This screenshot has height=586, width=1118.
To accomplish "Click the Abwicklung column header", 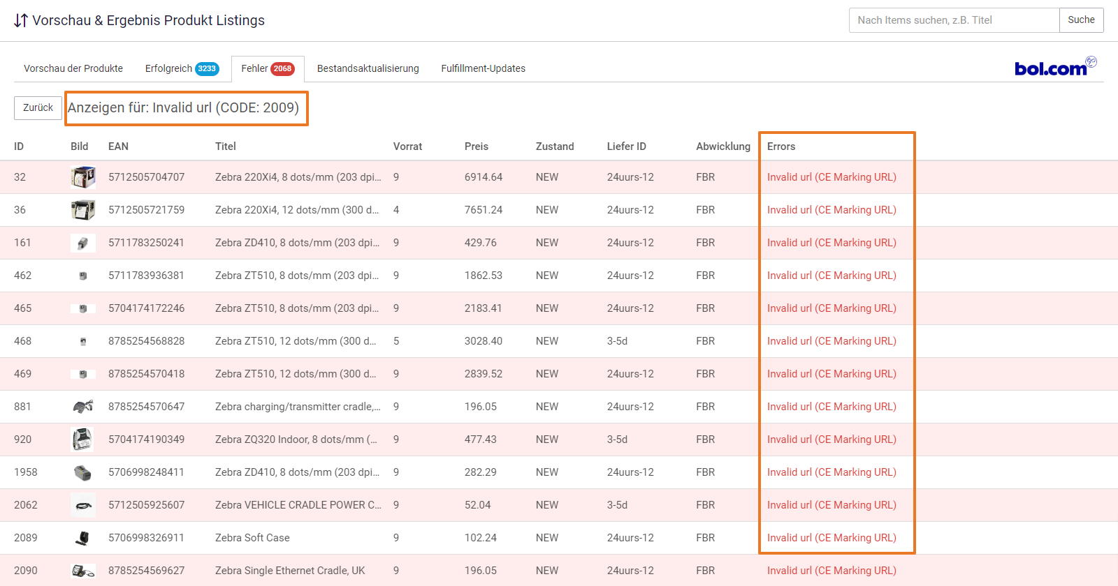I will tap(723, 146).
